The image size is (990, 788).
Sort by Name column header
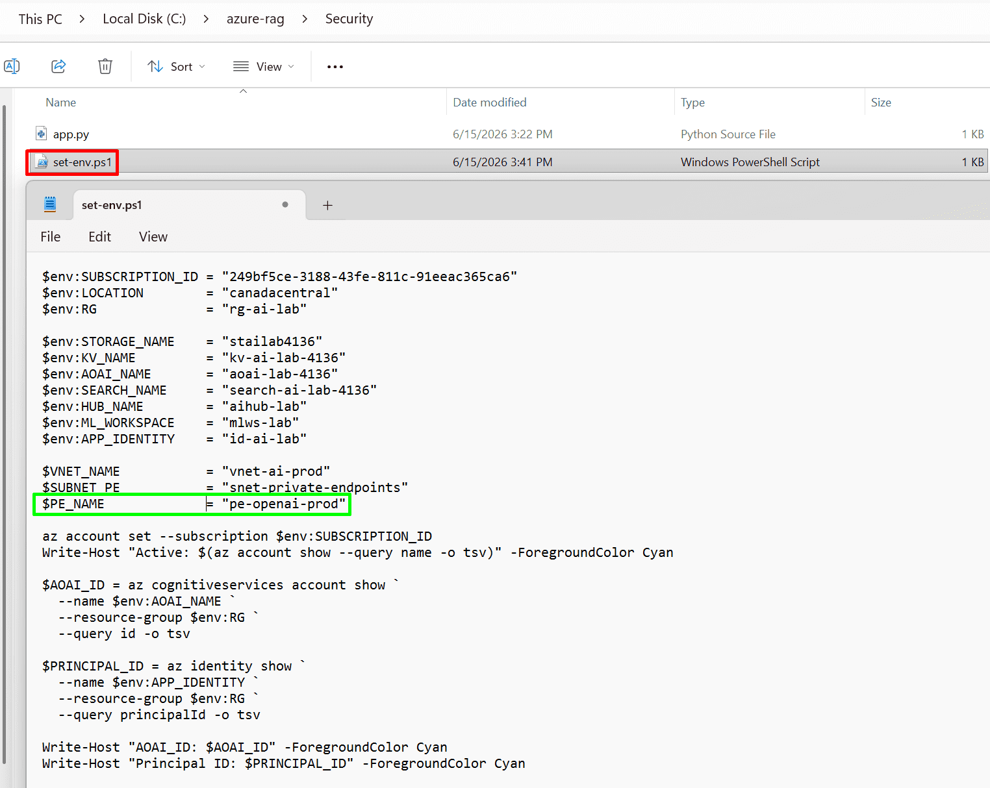[60, 103]
